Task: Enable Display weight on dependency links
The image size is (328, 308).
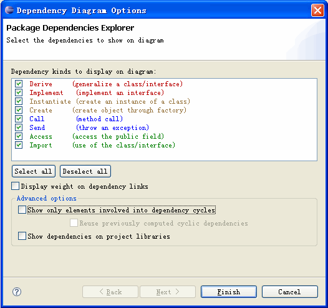Action: point(15,186)
